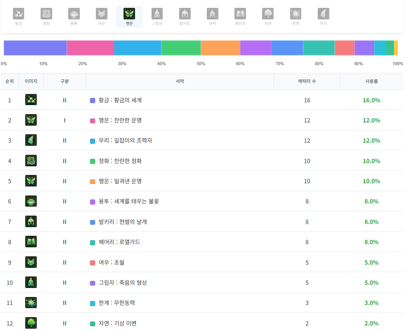Select the 정화 rose icon in top filter row
This screenshot has height=331, width=407.
click(46, 14)
